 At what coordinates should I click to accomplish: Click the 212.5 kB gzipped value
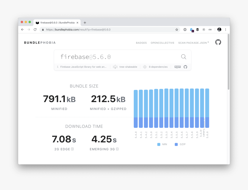pyautogui.click(x=108, y=99)
